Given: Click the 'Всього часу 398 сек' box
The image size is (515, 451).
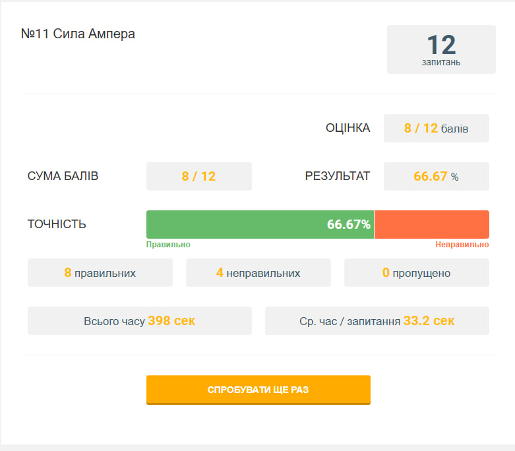Looking at the screenshot, I should pyautogui.click(x=139, y=321).
